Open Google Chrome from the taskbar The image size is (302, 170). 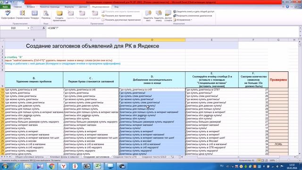pos(51,166)
